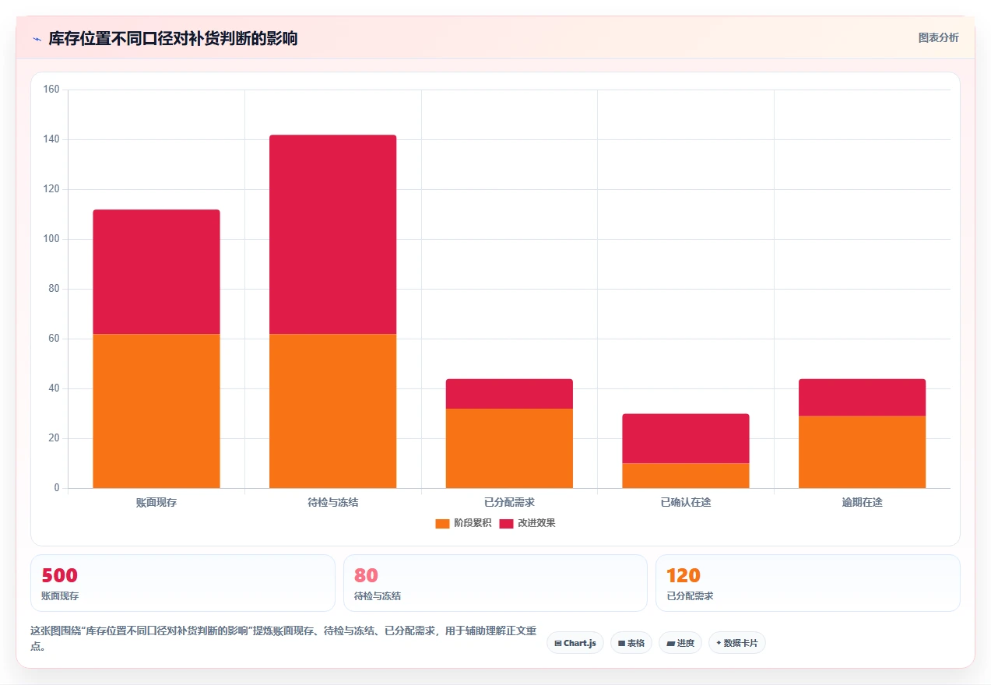The height and width of the screenshot is (685, 991).
Task: Click the orange segment of 逾期在途 bar
Action: 863,452
